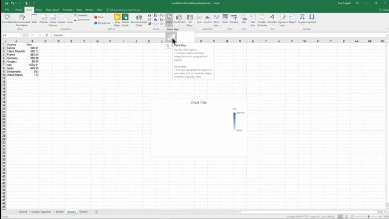Insert a Symbol
This screenshot has width=389, height=219.
pyautogui.click(x=312, y=19)
